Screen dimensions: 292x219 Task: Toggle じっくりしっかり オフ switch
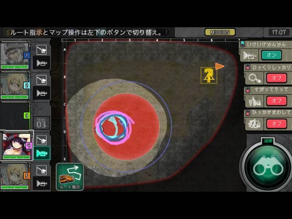(x=277, y=78)
